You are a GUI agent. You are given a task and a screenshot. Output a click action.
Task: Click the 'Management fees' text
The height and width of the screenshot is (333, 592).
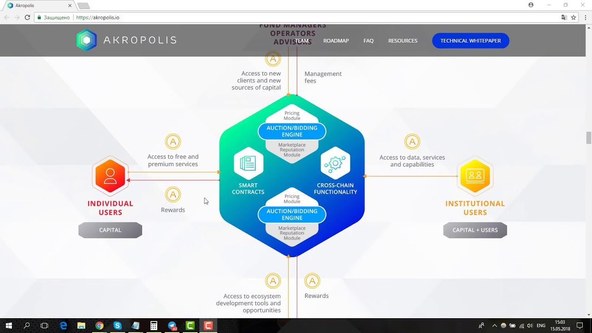coord(323,77)
